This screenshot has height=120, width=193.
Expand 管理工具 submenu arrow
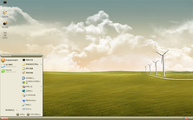pyautogui.click(x=41, y=87)
